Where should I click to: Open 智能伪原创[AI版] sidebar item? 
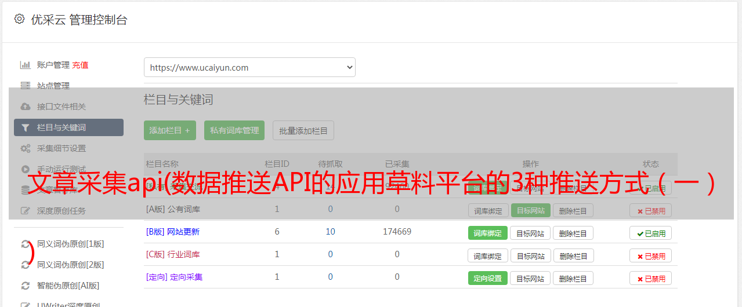click(x=68, y=286)
